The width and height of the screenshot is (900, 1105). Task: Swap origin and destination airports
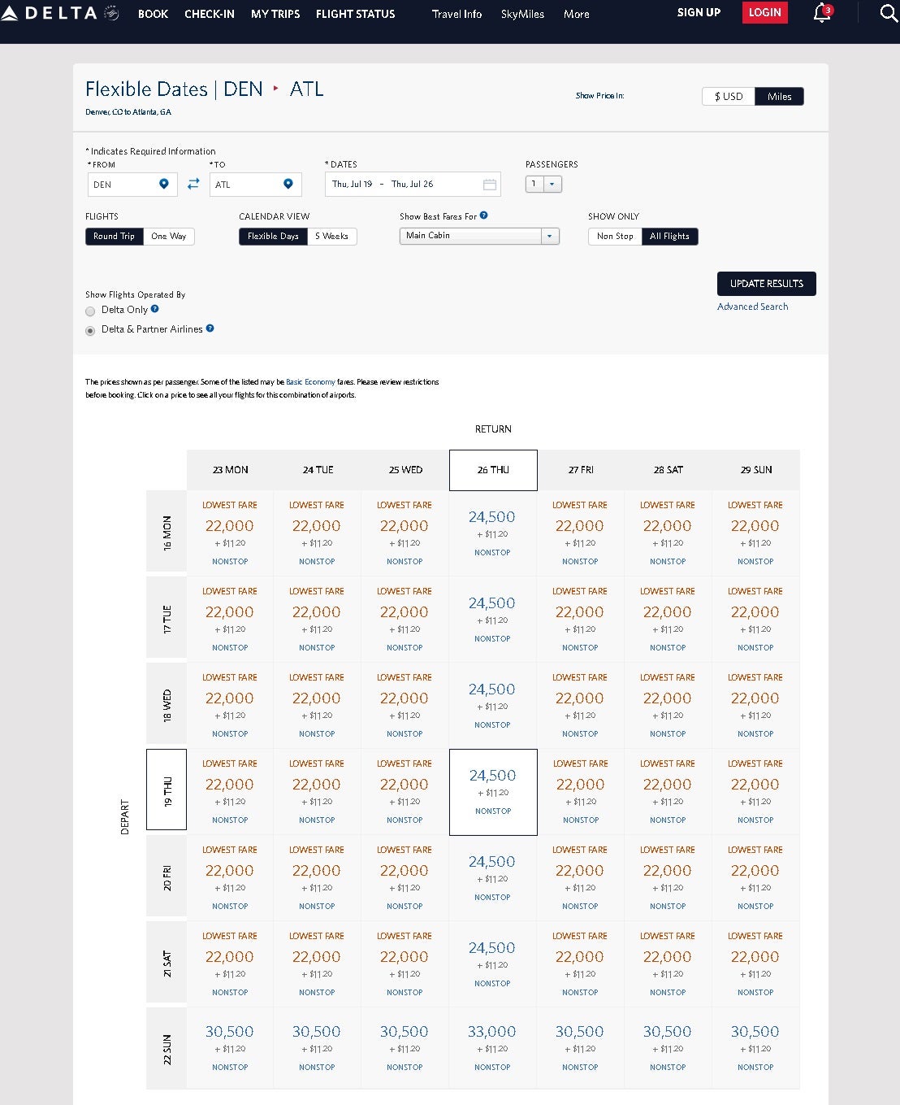click(193, 185)
